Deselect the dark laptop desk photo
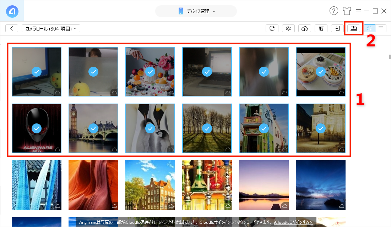Screen dimensions: 391x227 tap(207, 72)
